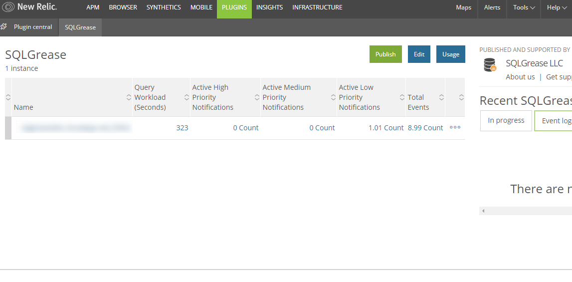Image resolution: width=572 pixels, height=282 pixels.
Task: Click 0 Count under Active High Priority
Action: click(x=246, y=127)
